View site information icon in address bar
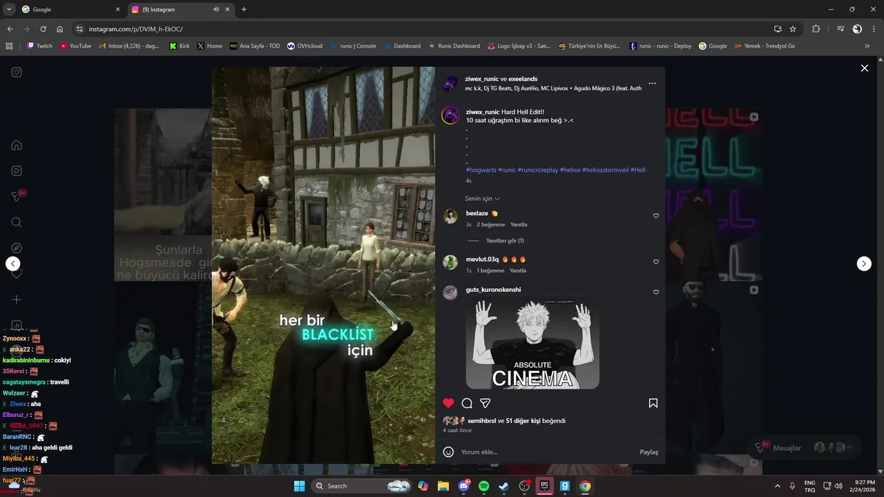Viewport: 884px width, 497px height. [79, 29]
